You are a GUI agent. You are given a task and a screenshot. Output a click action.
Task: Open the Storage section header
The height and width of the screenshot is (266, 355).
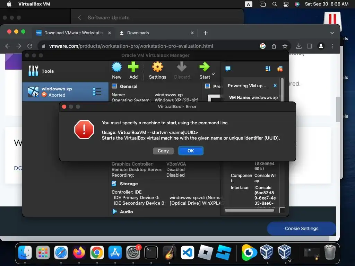(129, 184)
